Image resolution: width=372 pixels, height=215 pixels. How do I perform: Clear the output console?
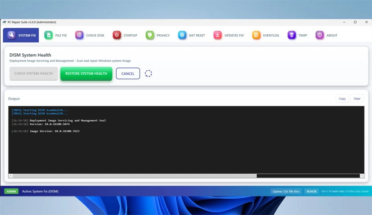[357, 99]
